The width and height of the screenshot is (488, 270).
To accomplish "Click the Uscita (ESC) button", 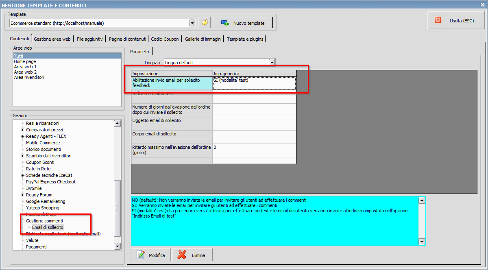I will 456,20.
